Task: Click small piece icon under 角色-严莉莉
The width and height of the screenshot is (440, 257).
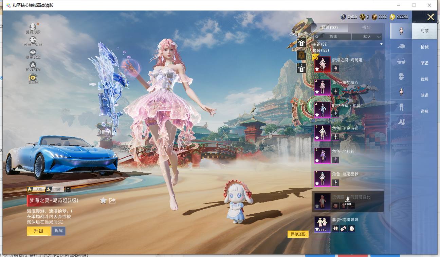Action: [x=335, y=160]
